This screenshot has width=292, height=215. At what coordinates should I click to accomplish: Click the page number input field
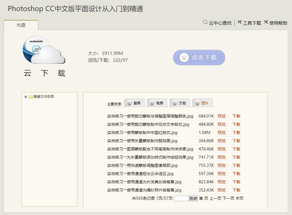pos(182,198)
